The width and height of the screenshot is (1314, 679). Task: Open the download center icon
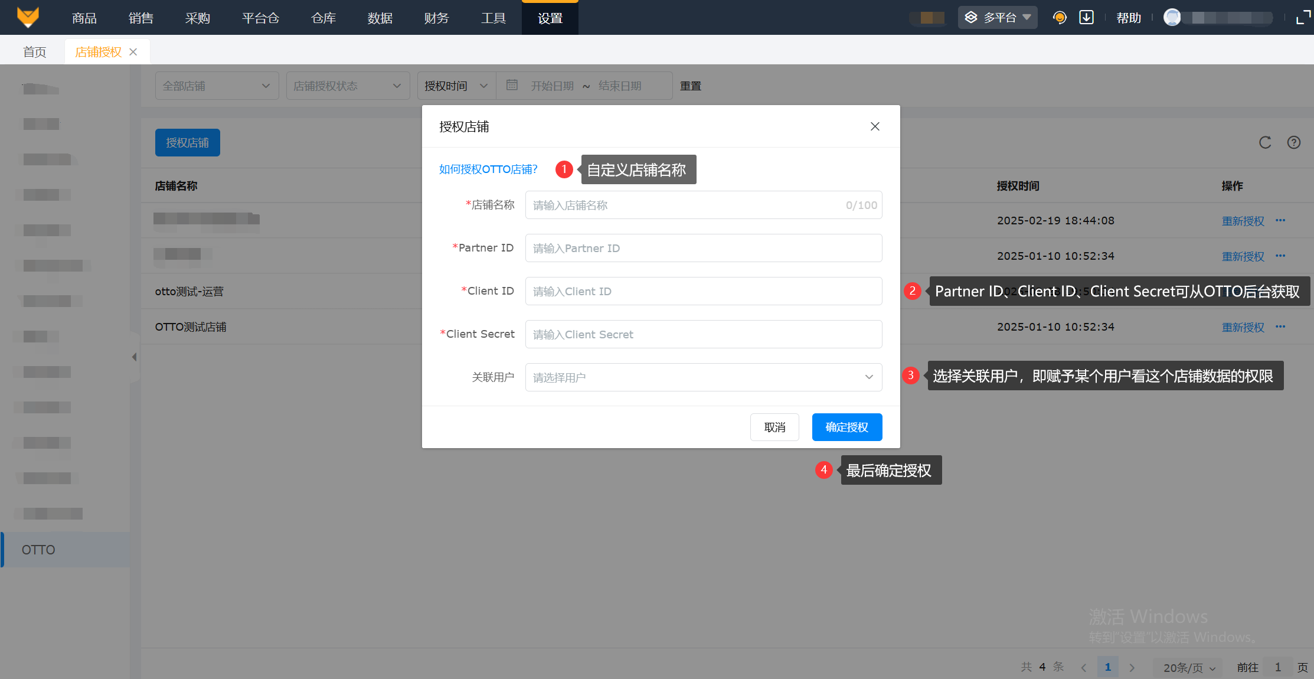click(x=1086, y=18)
